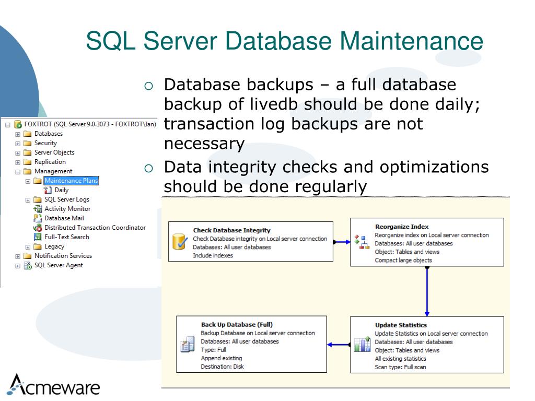Select the Check Database Integrity title
The height and width of the screenshot is (401, 535).
click(x=231, y=230)
